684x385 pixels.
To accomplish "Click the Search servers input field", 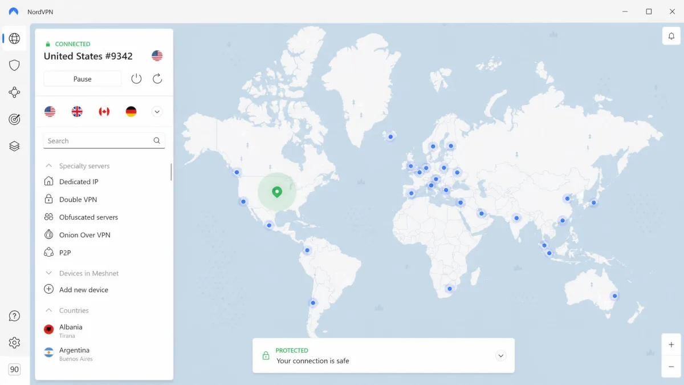I will coord(104,140).
